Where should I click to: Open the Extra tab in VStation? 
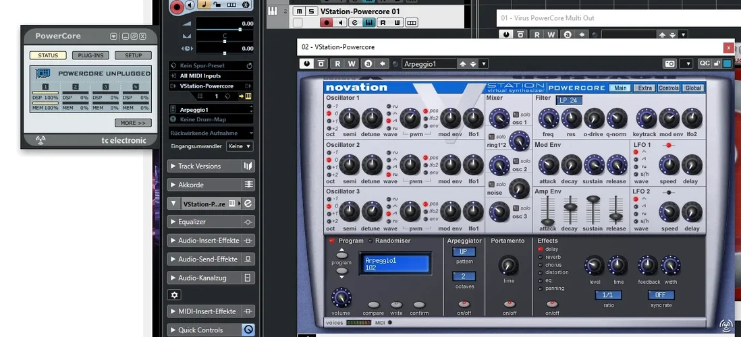click(x=644, y=88)
